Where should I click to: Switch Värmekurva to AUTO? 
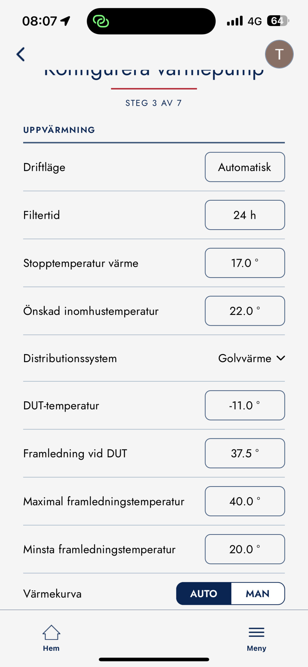coord(204,593)
